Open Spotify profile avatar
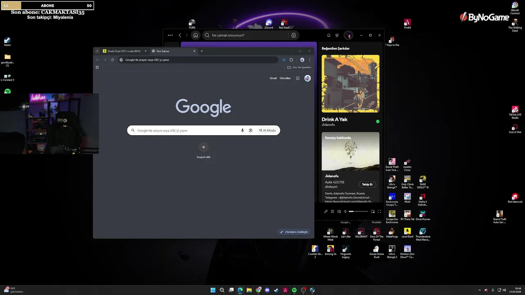This screenshot has height=295, width=525. pos(348,35)
